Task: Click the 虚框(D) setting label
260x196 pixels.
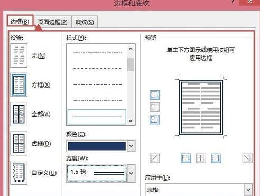Action: (x=41, y=144)
